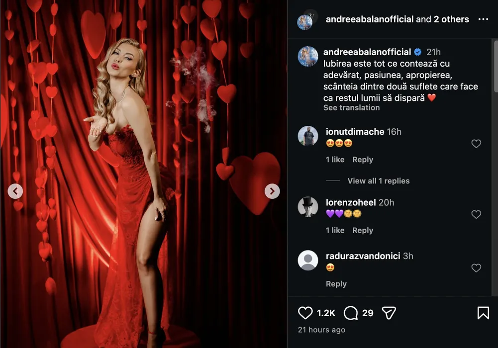498x348 pixels.
Task: Reply to radurazvandonici's comment
Action: click(x=336, y=284)
